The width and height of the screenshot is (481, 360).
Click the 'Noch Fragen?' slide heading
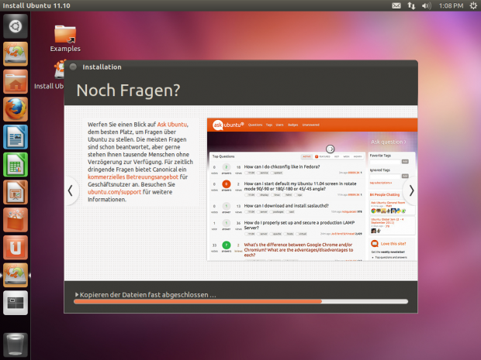tap(128, 91)
